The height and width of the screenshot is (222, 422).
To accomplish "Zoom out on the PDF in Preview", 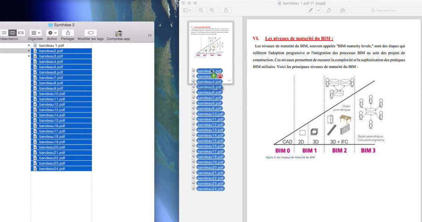I will pyautogui.click(x=201, y=10).
